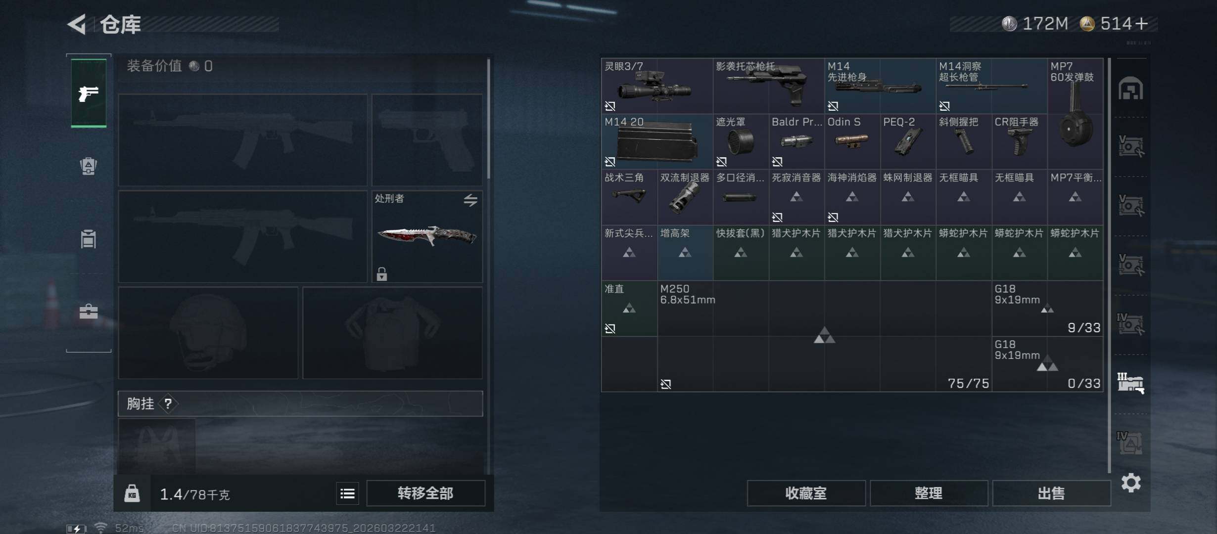Open the 胸挂 help question mark
This screenshot has width=1217, height=534.
(x=168, y=404)
